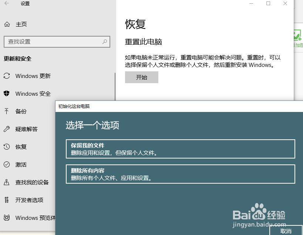Image resolution: width=303 pixels, height=235 pixels.
Task: Click the 恢复 page heading
Action: pyautogui.click(x=135, y=24)
